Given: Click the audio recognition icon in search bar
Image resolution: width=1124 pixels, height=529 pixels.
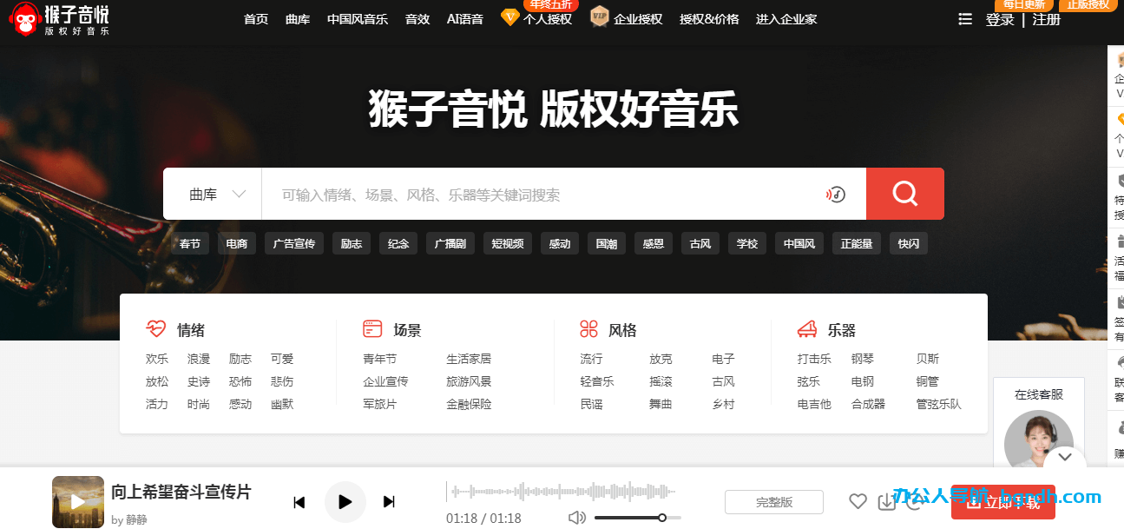Looking at the screenshot, I should [835, 195].
